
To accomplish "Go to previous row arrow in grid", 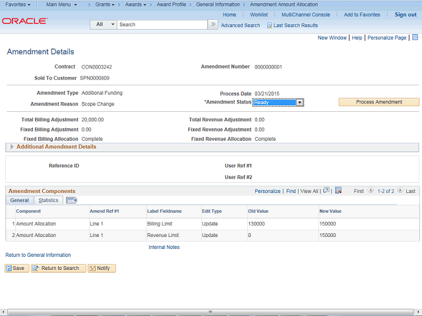I will 371,191.
